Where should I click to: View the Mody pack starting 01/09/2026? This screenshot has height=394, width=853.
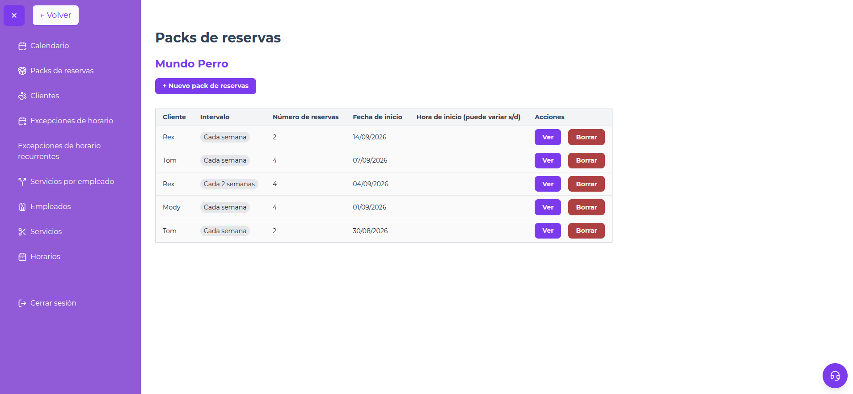pyautogui.click(x=548, y=207)
